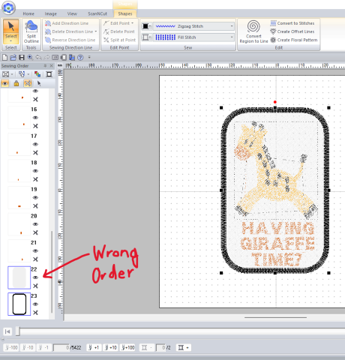345x360 pixels.
Task: Toggle the show/hide eye filter button
Action: (x=5, y=83)
